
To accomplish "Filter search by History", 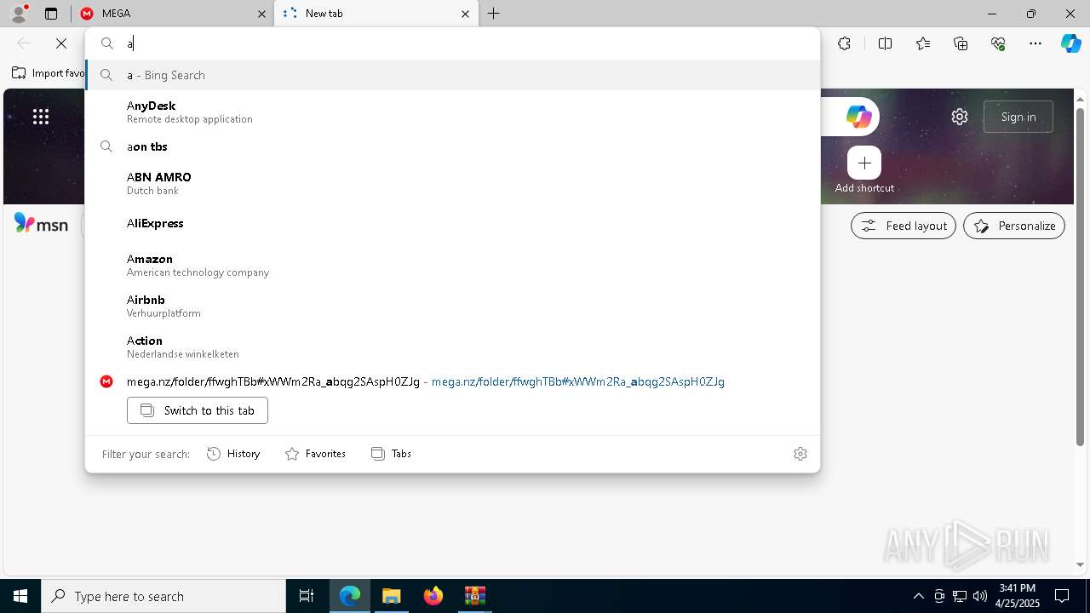I will click(234, 454).
